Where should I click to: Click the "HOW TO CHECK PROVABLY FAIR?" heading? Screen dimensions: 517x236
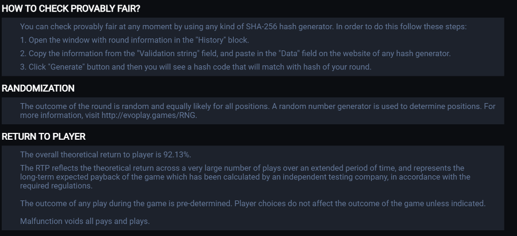coord(71,9)
